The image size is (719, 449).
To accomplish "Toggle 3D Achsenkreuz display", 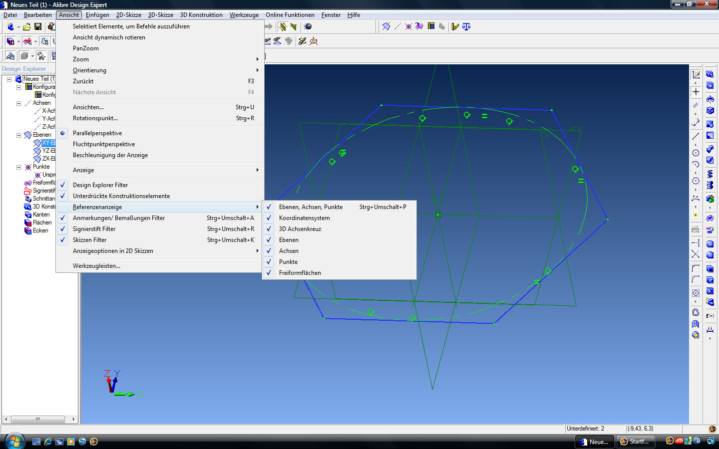I will point(339,229).
